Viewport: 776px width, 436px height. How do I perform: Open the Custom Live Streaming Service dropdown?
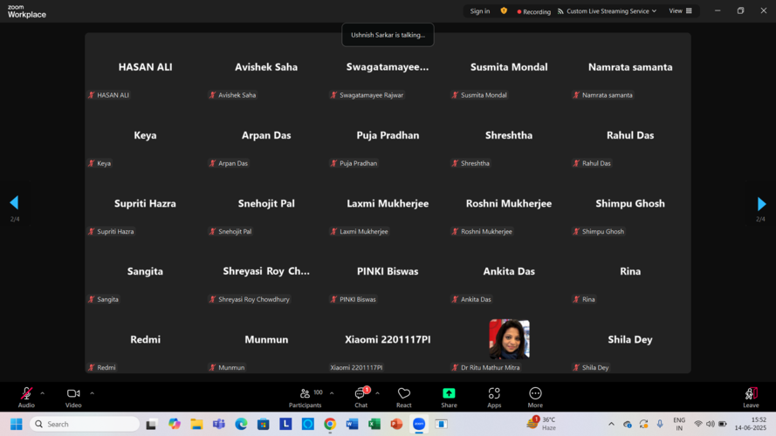607,11
